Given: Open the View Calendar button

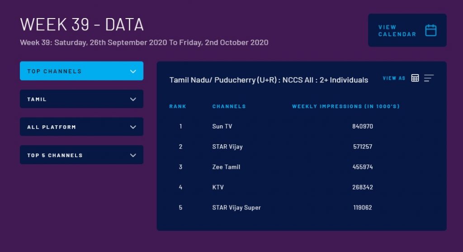Looking at the screenshot, I should pos(397,30).
